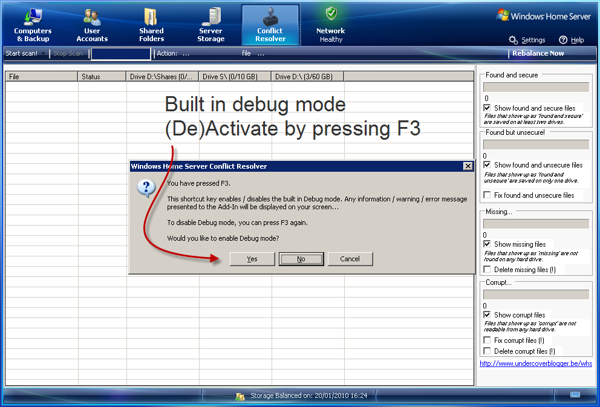Image resolution: width=600 pixels, height=407 pixels.
Task: Click the Drive D:\ (3/60 GB) column header
Action: (x=308, y=77)
